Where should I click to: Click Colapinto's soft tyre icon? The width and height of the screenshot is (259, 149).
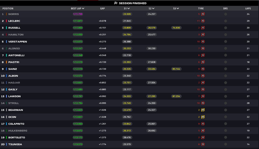click(x=203, y=124)
